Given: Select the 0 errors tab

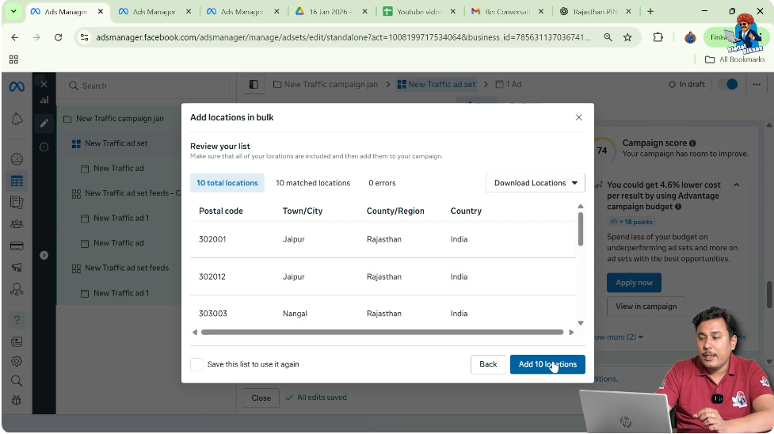Looking at the screenshot, I should (382, 183).
